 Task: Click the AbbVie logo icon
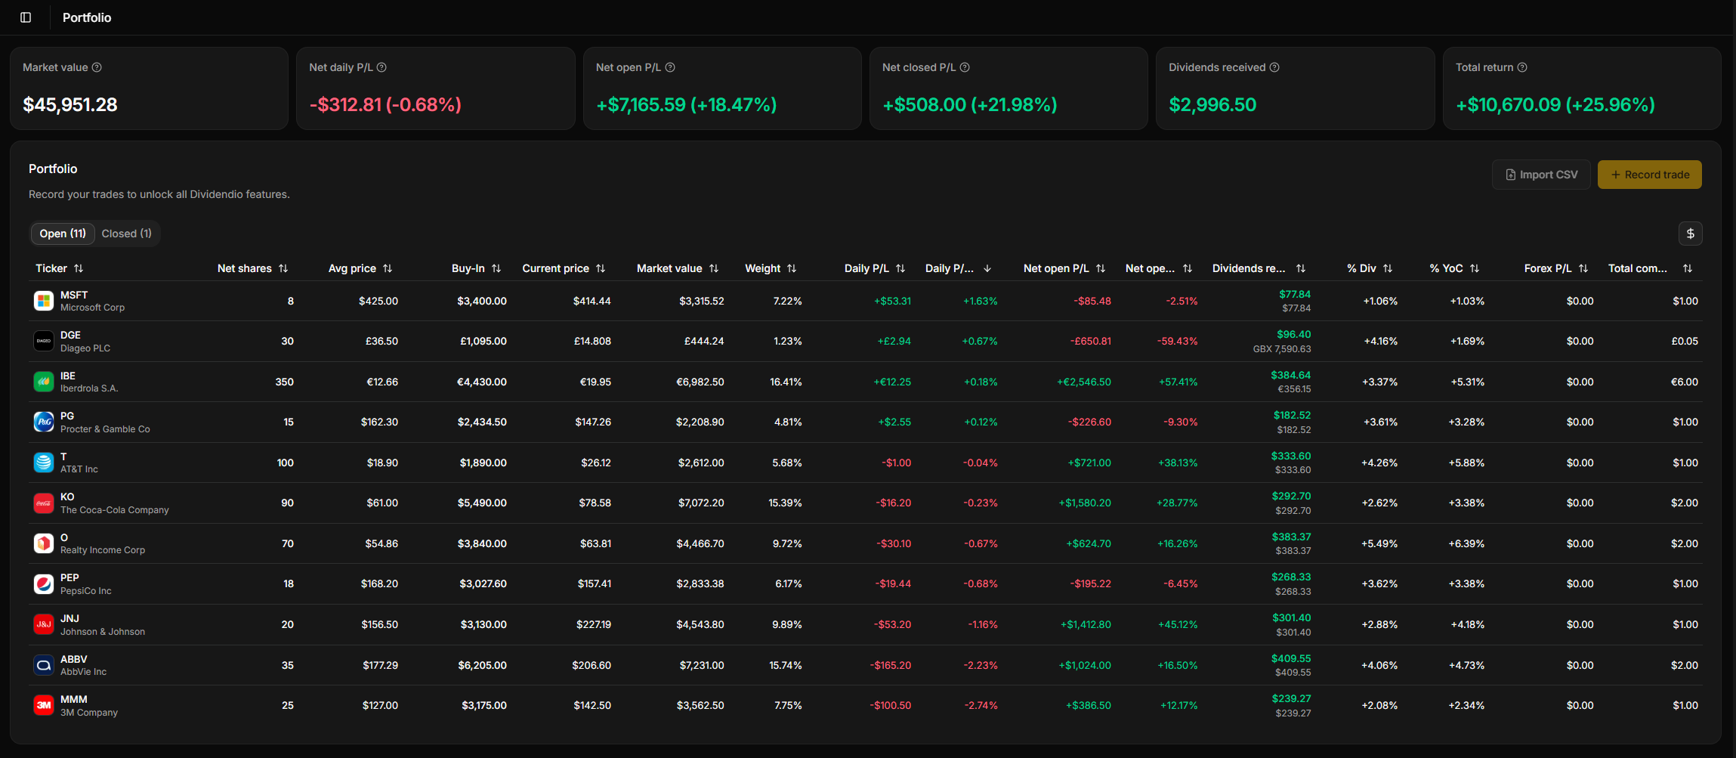click(44, 665)
